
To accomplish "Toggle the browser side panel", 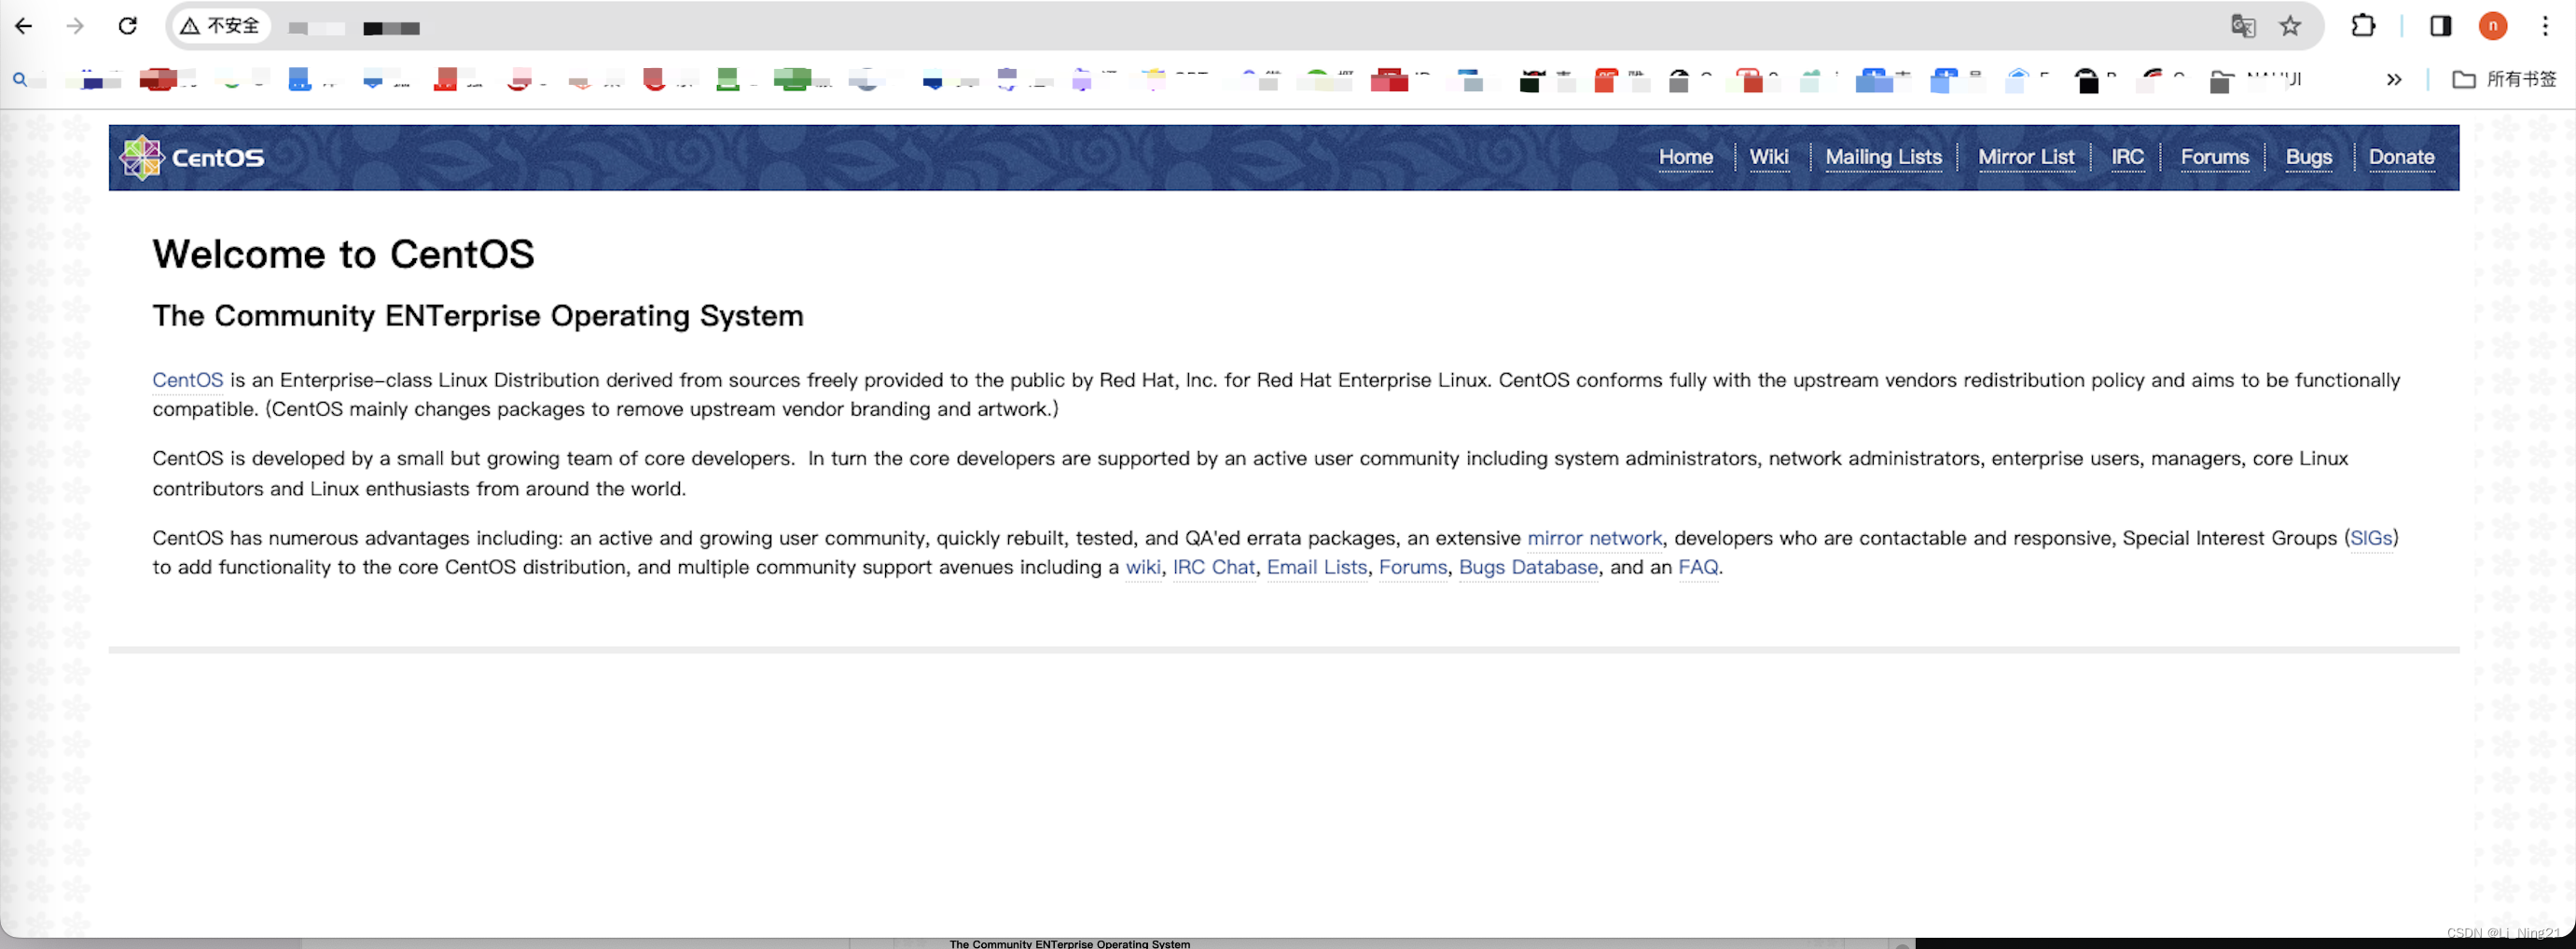I will [x=2441, y=26].
